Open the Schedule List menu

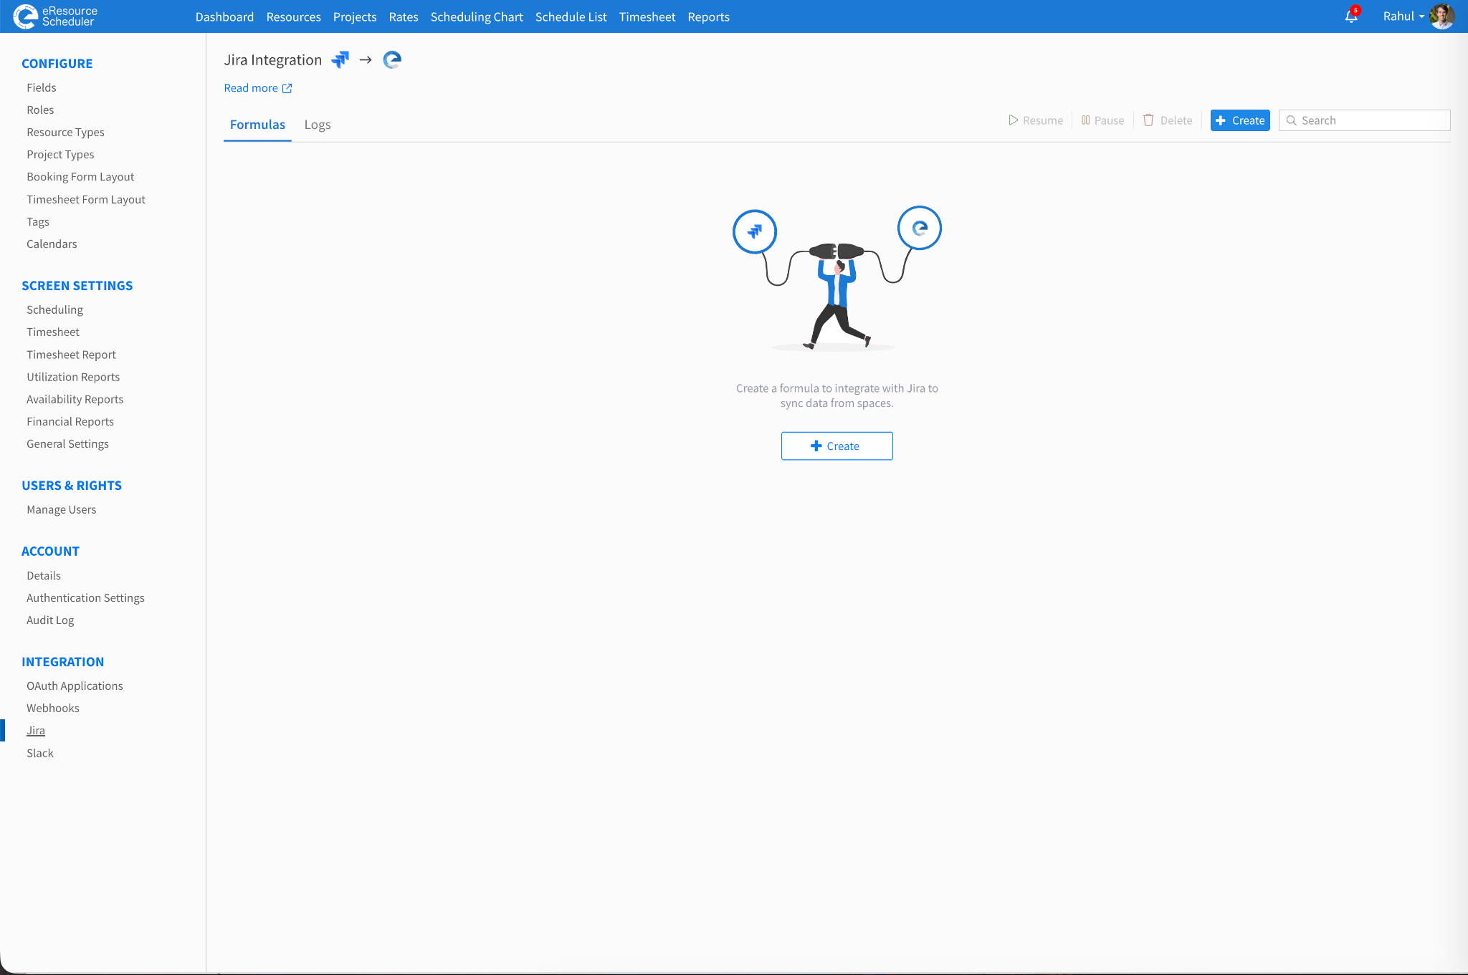click(x=571, y=16)
